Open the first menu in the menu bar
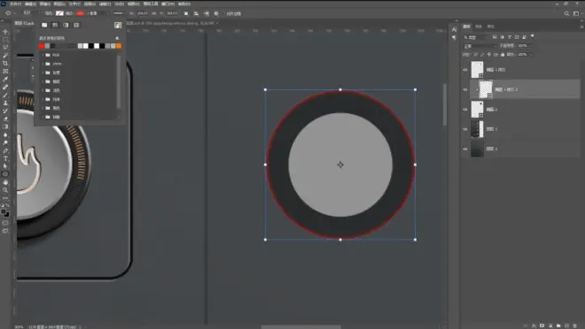 [15, 4]
